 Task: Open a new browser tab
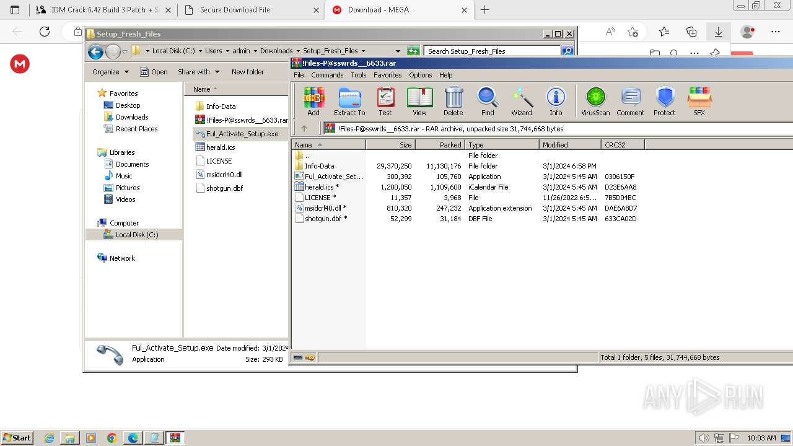[x=484, y=10]
